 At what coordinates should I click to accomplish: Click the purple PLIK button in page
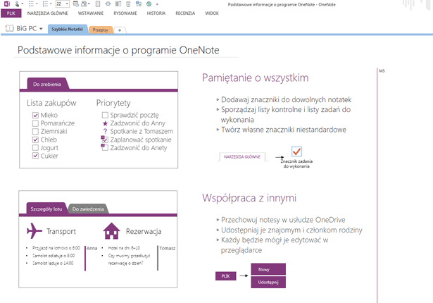pyautogui.click(x=225, y=276)
